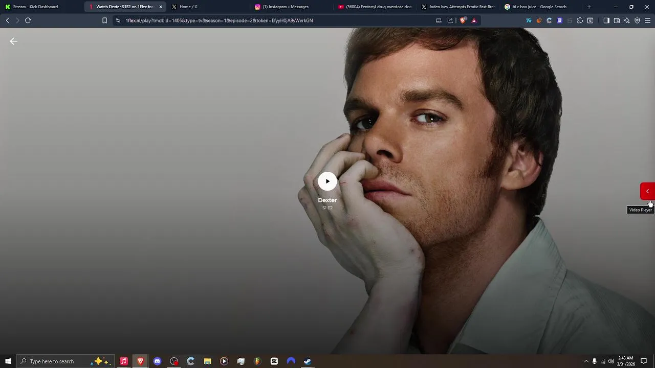The width and height of the screenshot is (655, 368).
Task: Switch to the Home / X tab
Action: tap(208, 7)
